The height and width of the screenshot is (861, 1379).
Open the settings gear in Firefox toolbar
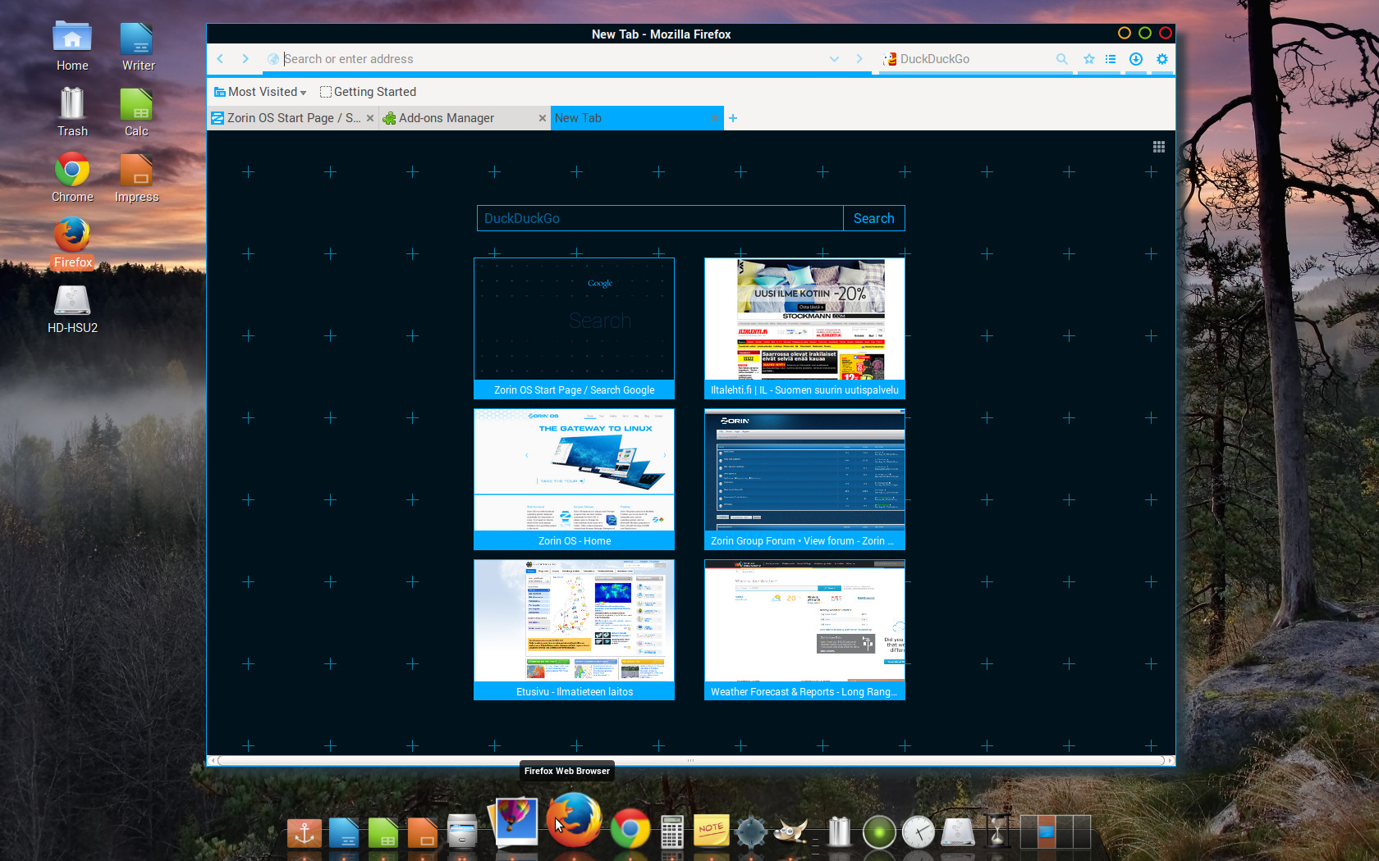click(x=1161, y=59)
